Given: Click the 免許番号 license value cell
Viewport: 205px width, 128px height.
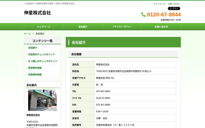Looking at the screenshot, I should coord(135,125).
